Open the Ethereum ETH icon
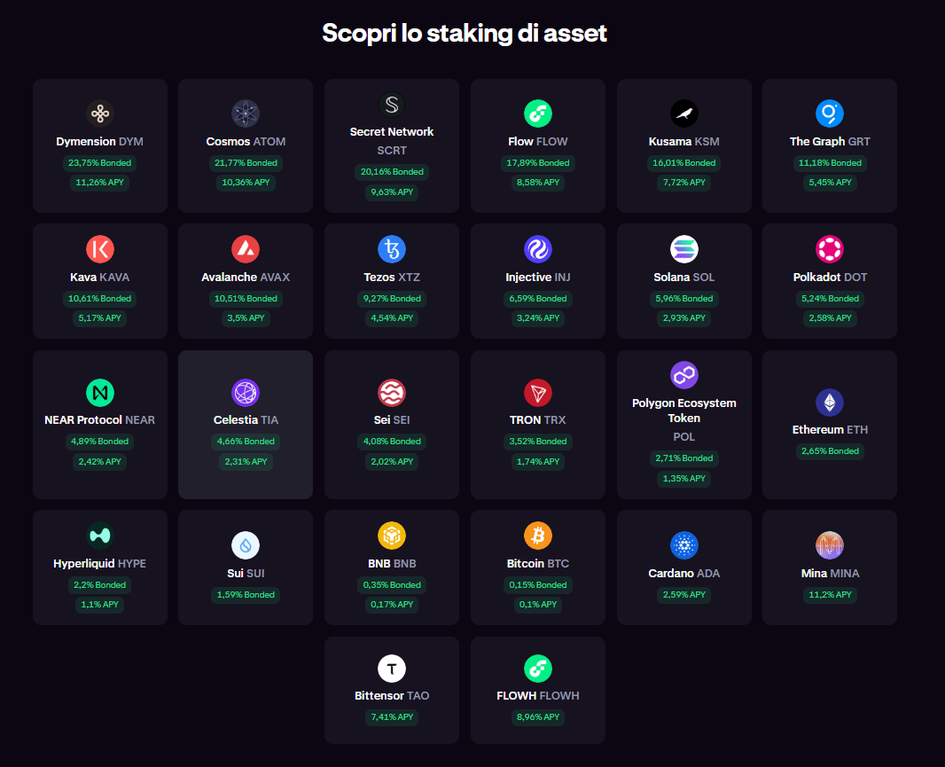The image size is (945, 767). pos(830,403)
